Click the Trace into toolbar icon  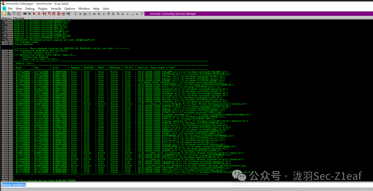pyautogui.click(x=54, y=13)
